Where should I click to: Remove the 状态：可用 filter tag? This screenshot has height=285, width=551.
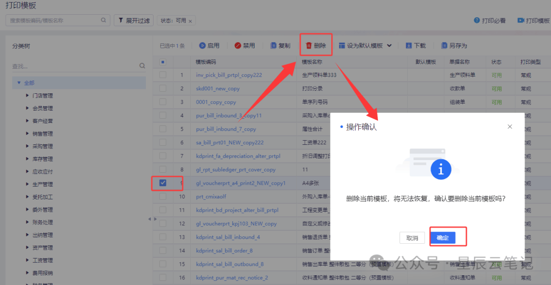pos(190,21)
